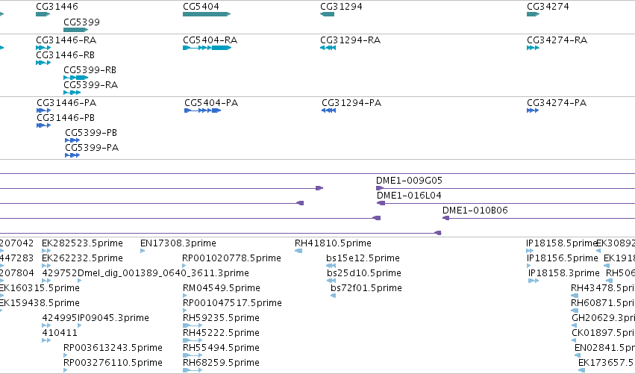Click the RP003613243.5prime EST label
Image resolution: width=635 pixels, height=374 pixels.
(x=113, y=348)
